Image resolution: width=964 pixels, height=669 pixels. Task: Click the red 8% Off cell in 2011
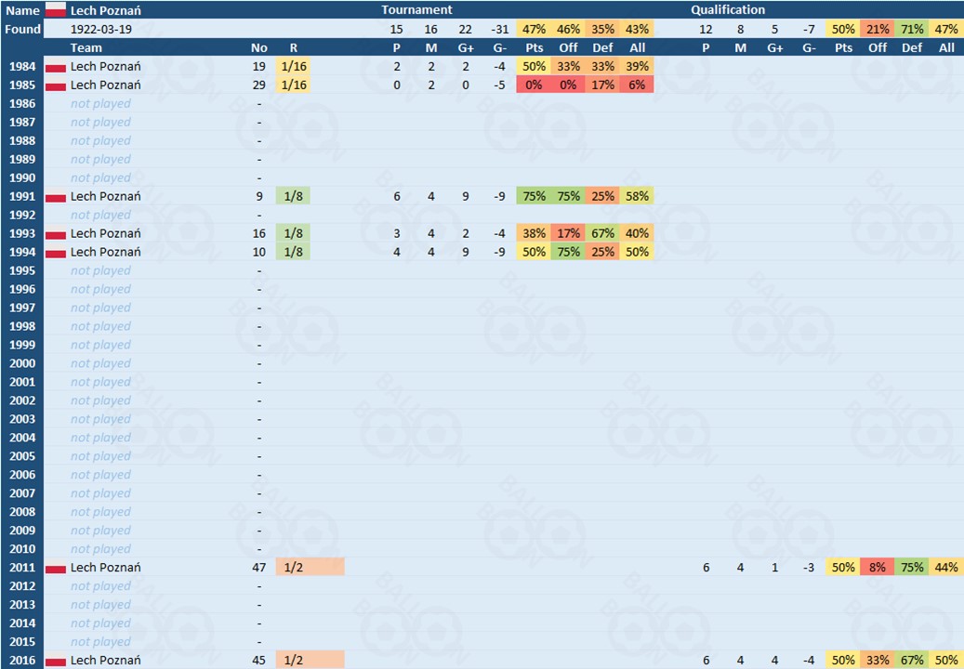click(x=878, y=567)
